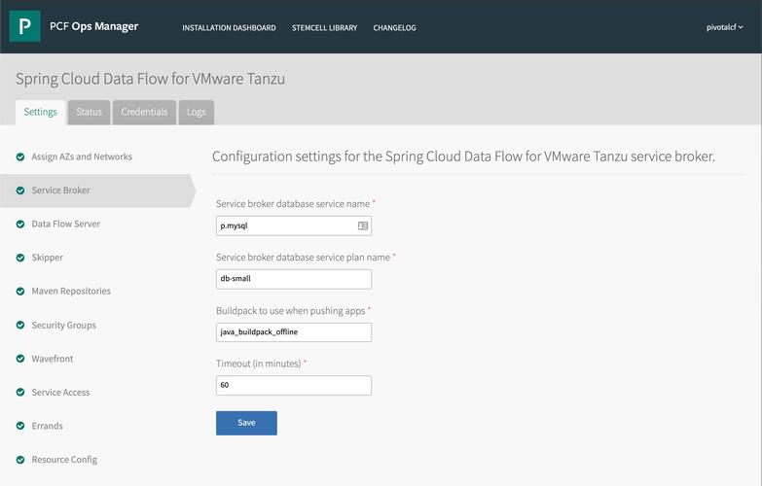The image size is (762, 486).
Task: Navigate to Data Flow Server settings
Action: (x=65, y=224)
